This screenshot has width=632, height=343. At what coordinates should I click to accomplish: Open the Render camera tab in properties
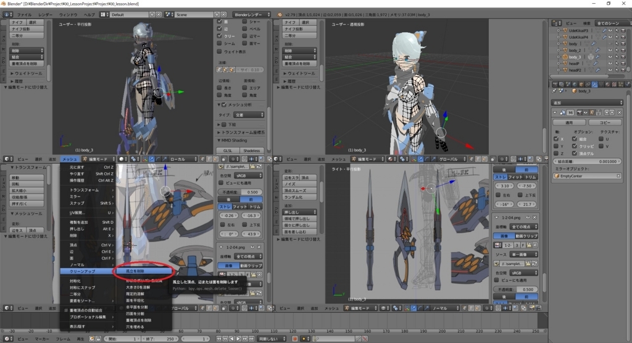coord(555,84)
